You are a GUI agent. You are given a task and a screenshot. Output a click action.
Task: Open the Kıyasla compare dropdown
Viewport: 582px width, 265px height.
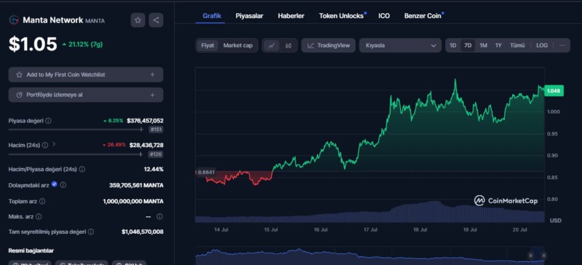(400, 45)
